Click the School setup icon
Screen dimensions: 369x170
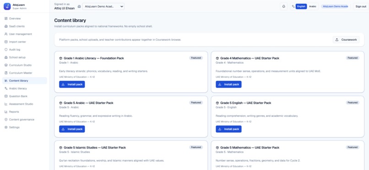tap(6, 57)
